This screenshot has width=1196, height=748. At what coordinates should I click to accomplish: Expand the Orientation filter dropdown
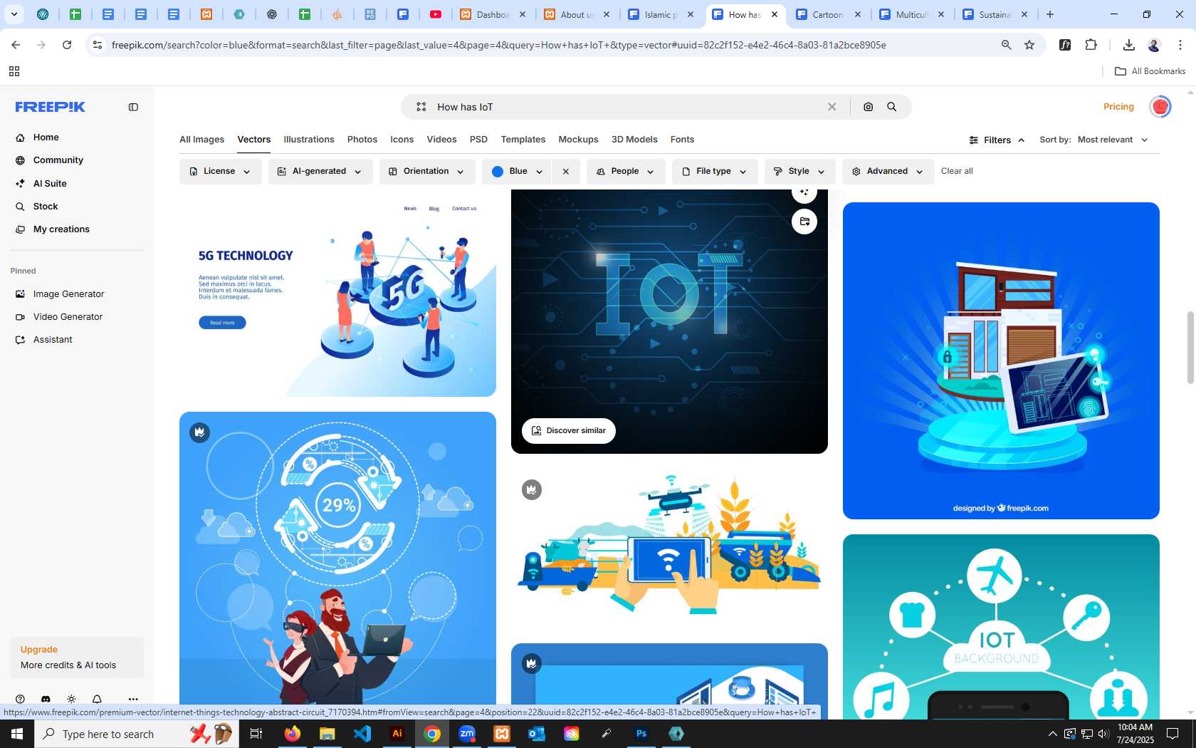[426, 172]
